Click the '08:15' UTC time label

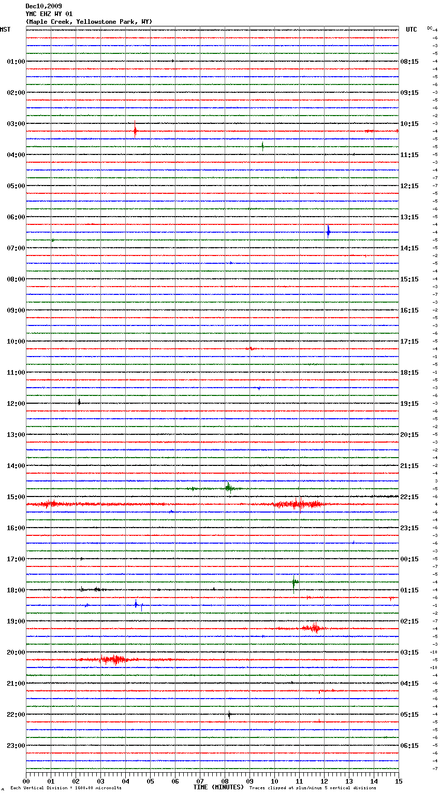point(409,62)
